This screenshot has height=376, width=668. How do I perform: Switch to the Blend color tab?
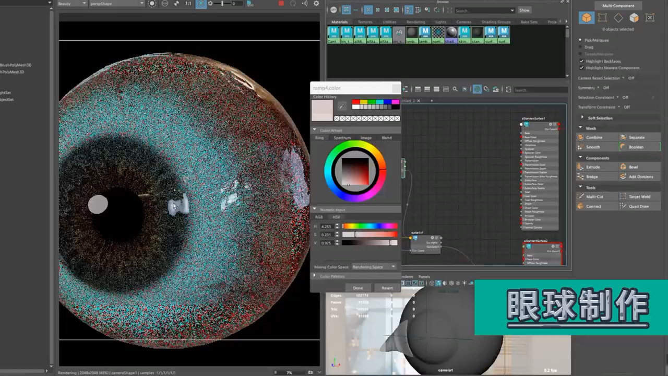[387, 138]
